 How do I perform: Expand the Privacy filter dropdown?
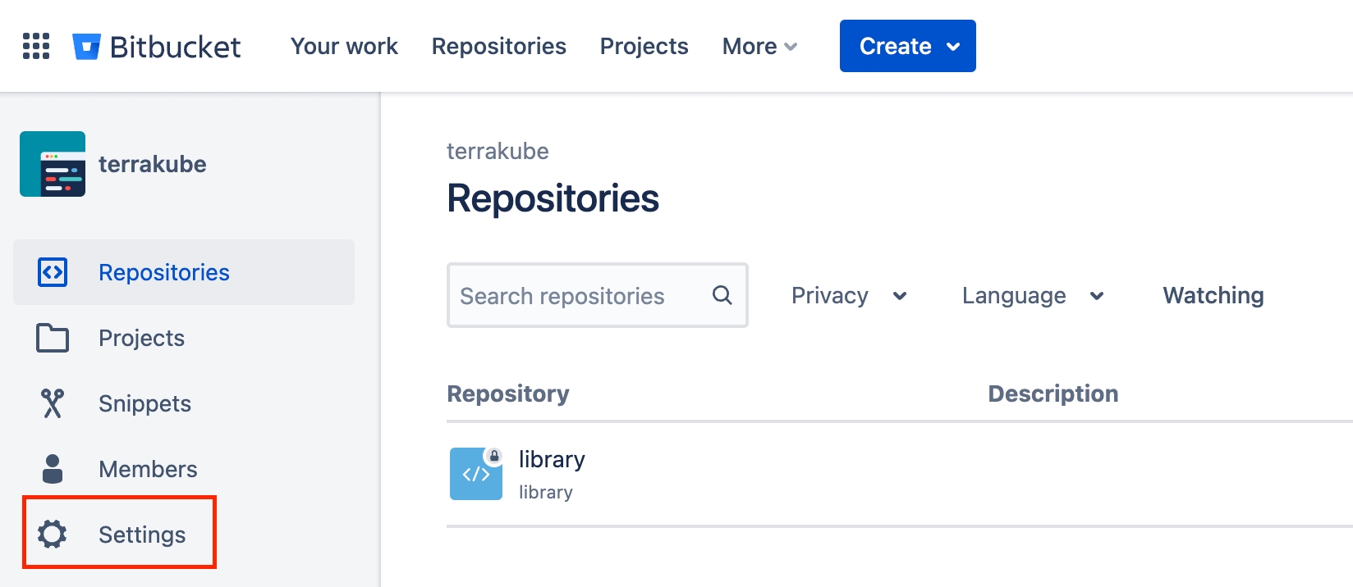(849, 295)
